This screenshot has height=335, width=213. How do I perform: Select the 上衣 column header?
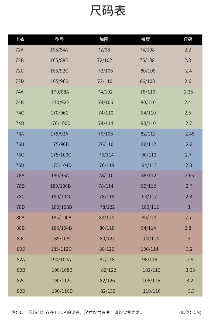coord(20,39)
